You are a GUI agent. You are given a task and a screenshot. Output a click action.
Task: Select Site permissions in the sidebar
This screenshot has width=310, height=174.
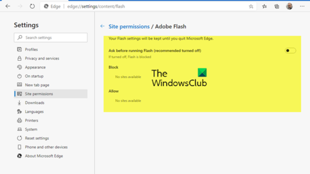click(x=51, y=94)
